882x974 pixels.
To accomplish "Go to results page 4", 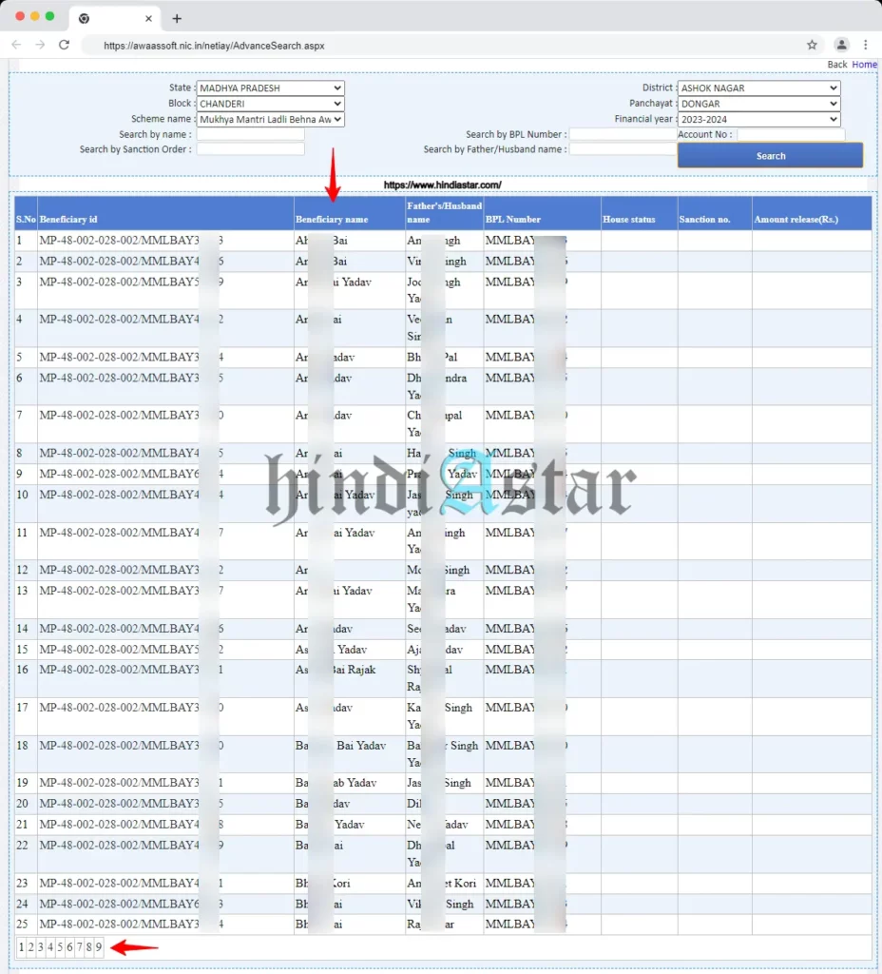I will click(50, 947).
